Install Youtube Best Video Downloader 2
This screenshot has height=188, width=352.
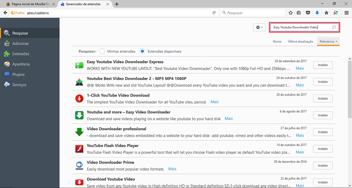coord(323,82)
